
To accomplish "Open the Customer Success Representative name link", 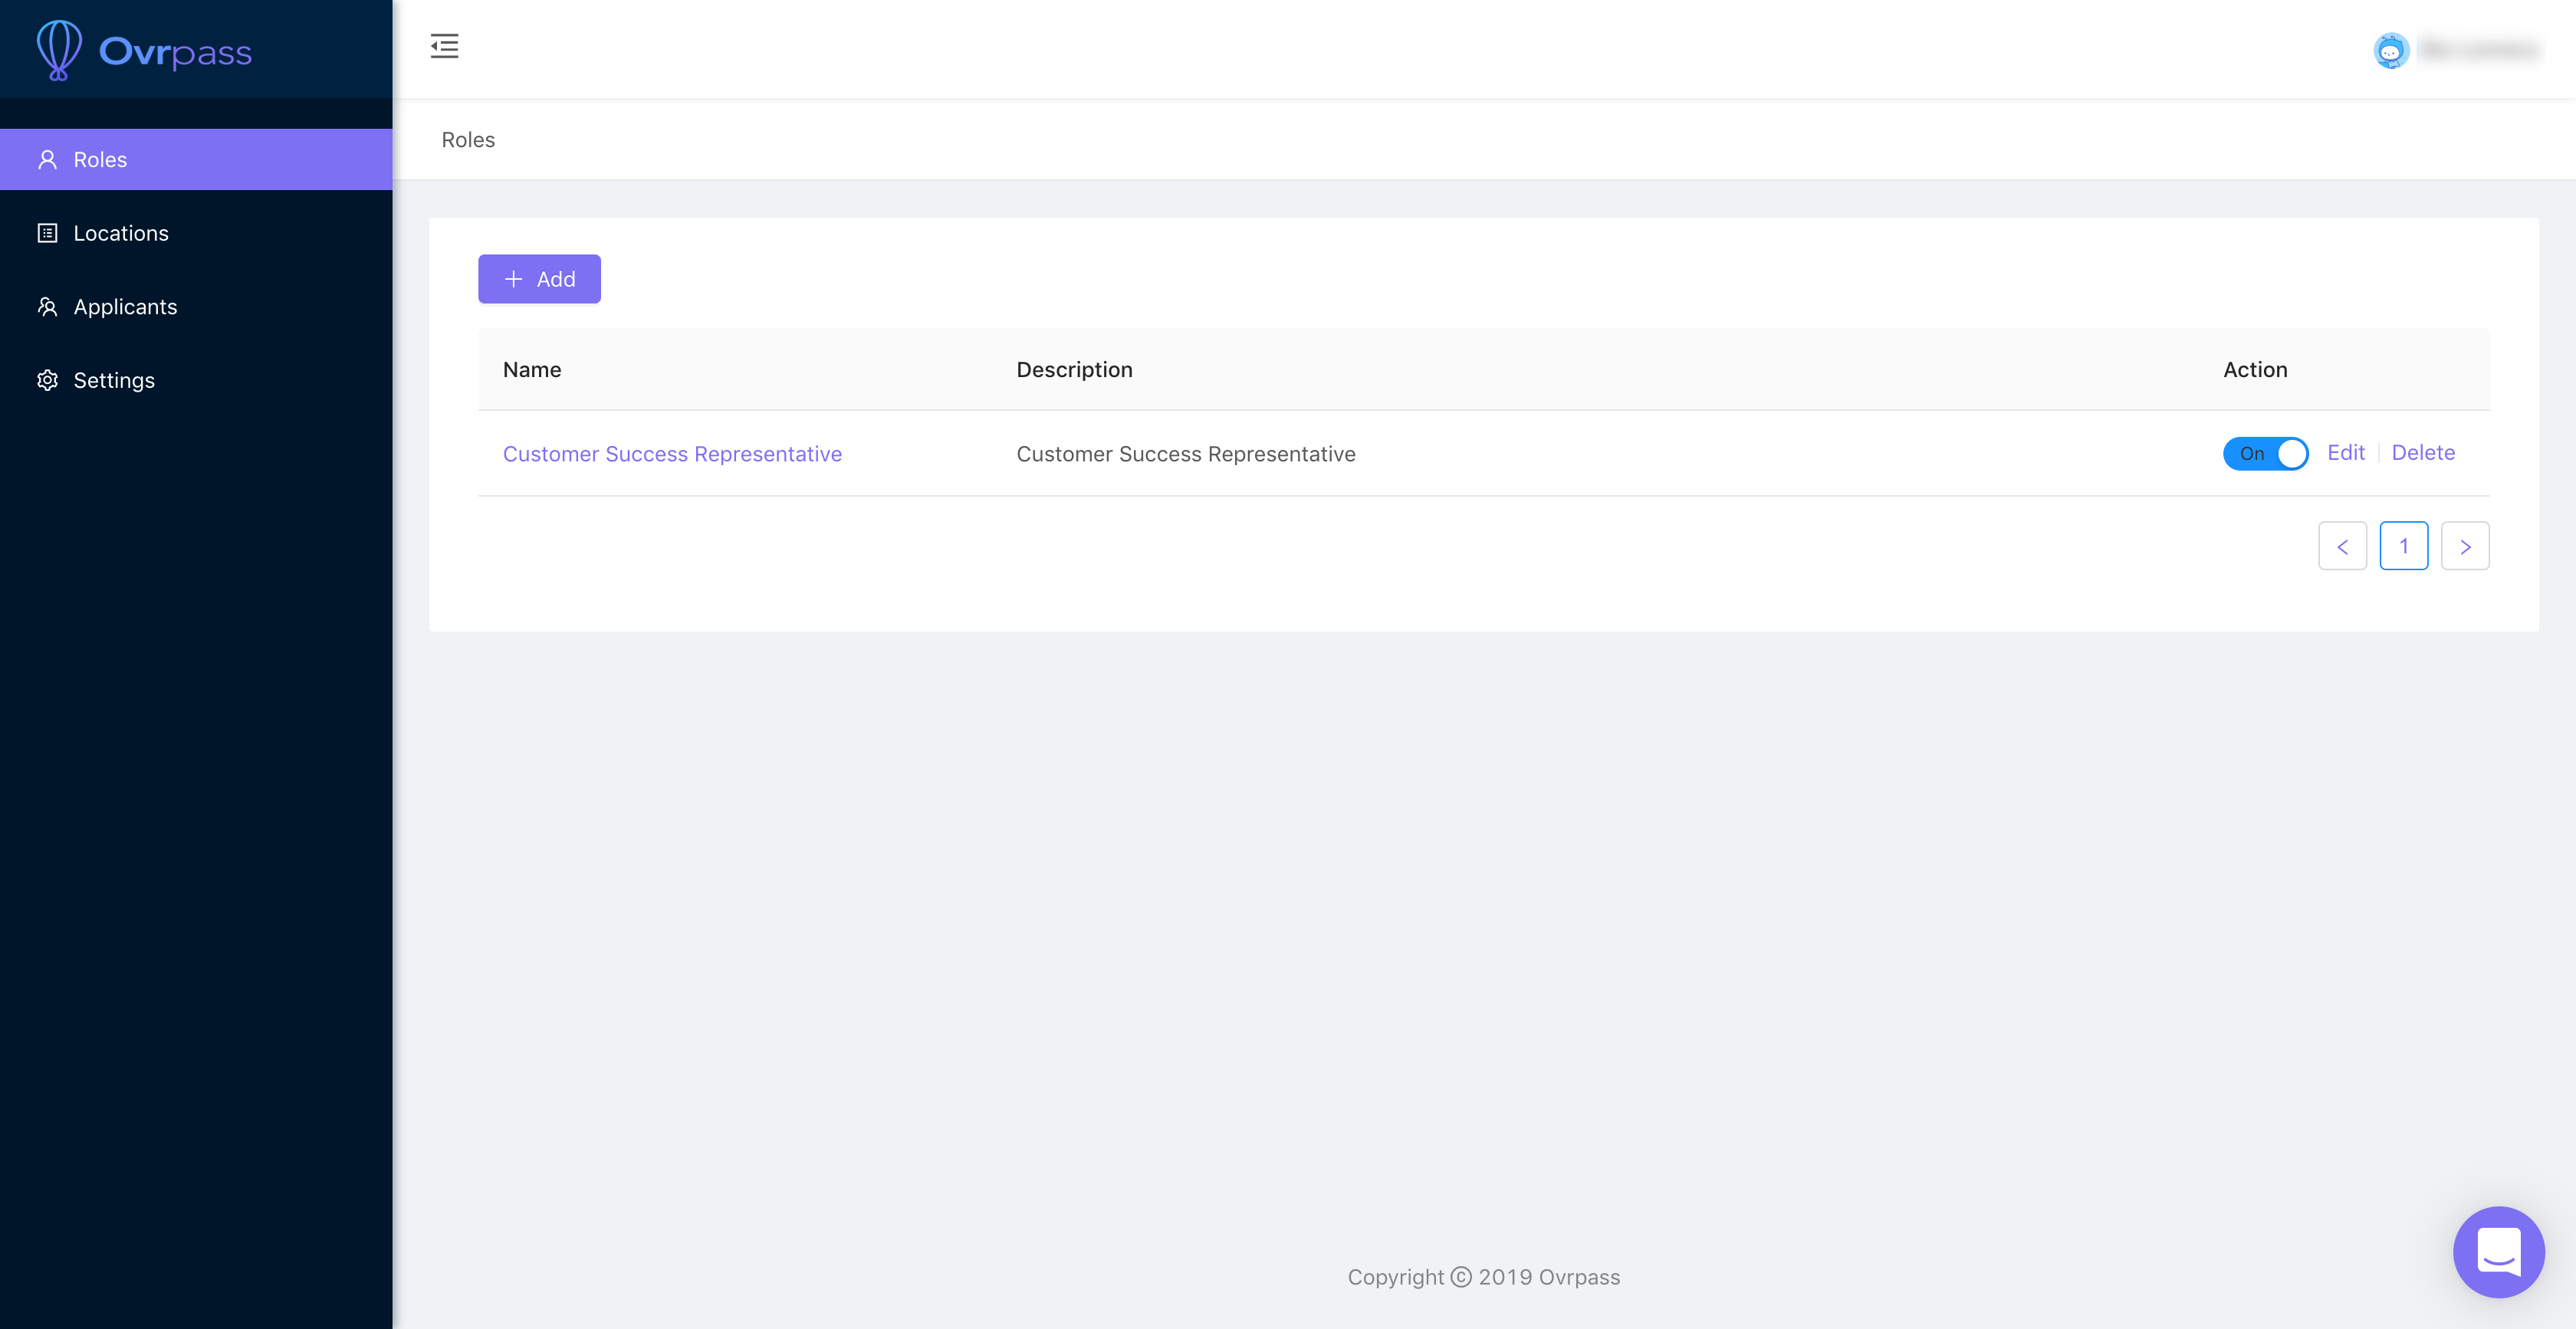I will tap(672, 454).
